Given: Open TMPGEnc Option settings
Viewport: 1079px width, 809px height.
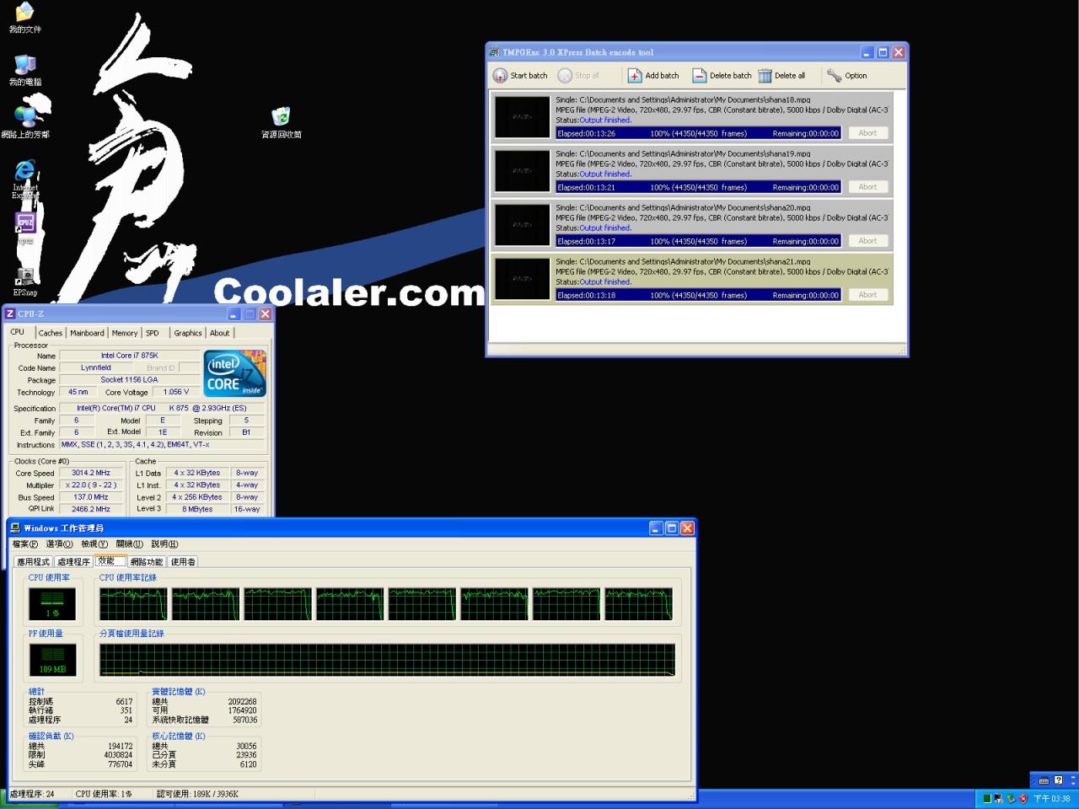Looking at the screenshot, I should tap(847, 76).
